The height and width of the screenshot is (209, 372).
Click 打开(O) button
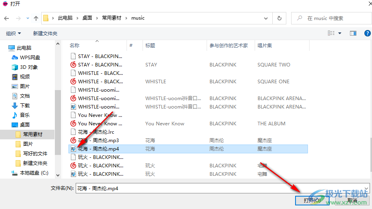pyautogui.click(x=312, y=201)
